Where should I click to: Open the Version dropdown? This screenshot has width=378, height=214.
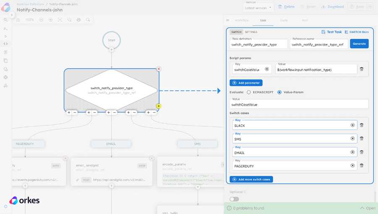[258, 8]
